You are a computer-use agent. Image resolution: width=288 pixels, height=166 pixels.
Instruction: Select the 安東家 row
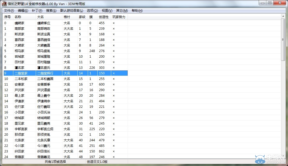pyautogui.click(x=66, y=84)
